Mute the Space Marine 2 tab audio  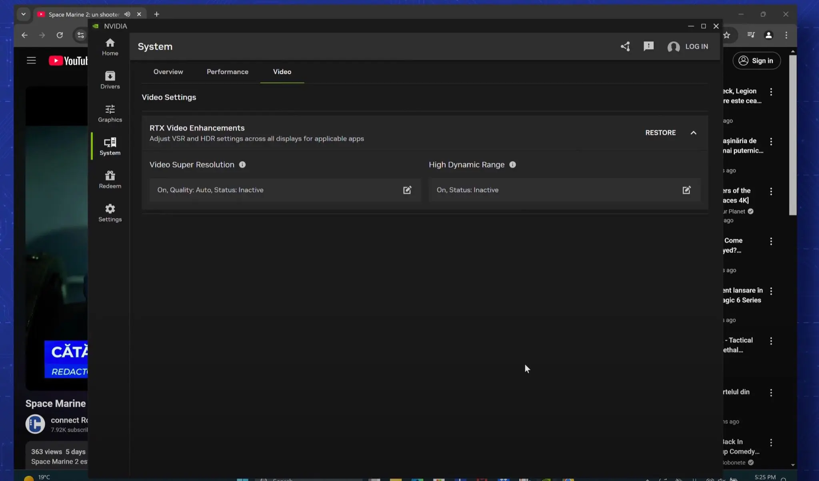coord(127,14)
